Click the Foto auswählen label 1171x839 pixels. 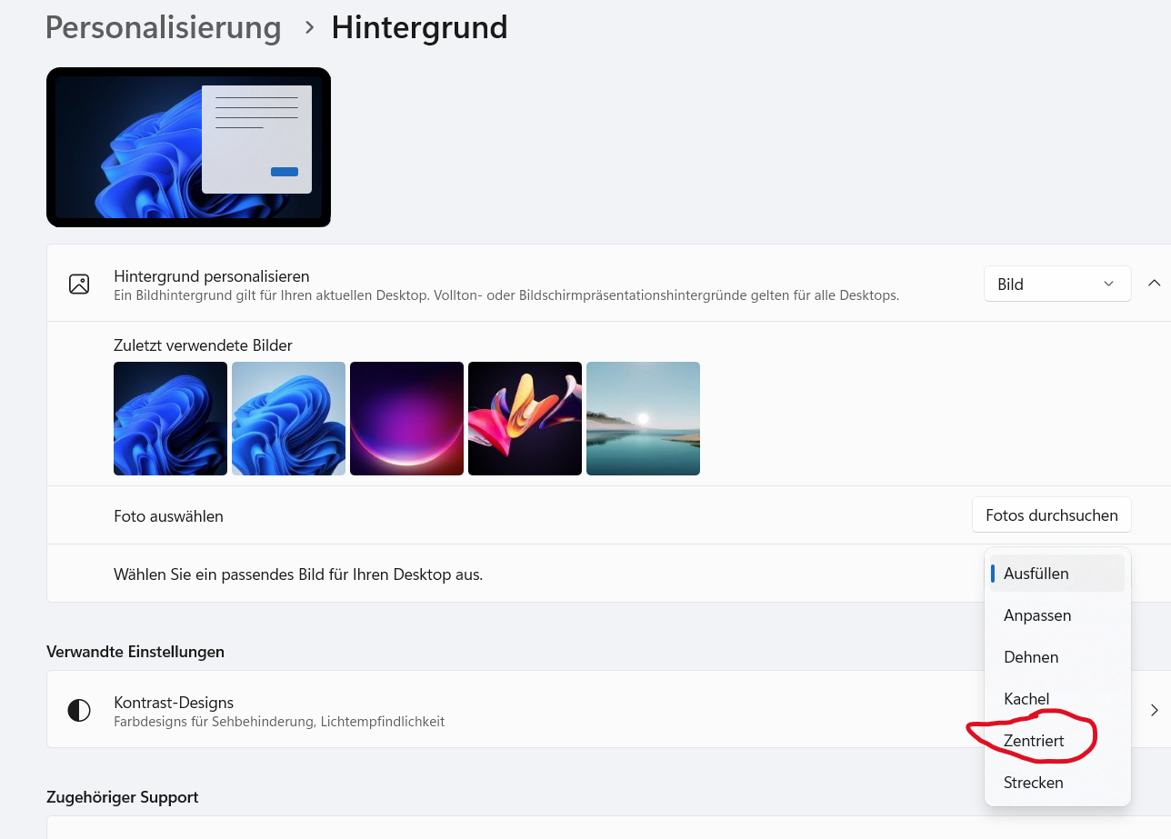pos(168,516)
